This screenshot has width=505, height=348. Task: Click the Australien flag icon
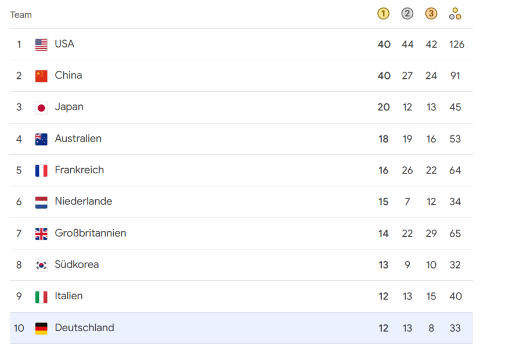pyautogui.click(x=41, y=139)
